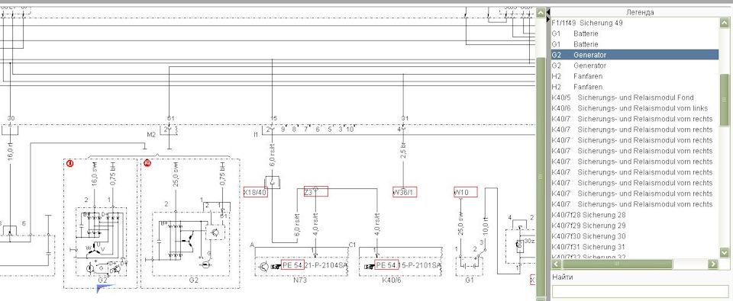The image size is (733, 301).
Task: Click the K40/6 component label in diagram
Action: [x=392, y=280]
